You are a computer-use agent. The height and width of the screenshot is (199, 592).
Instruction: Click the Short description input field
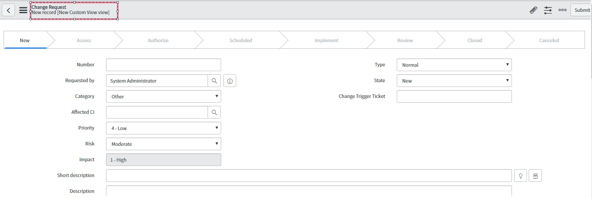point(309,176)
